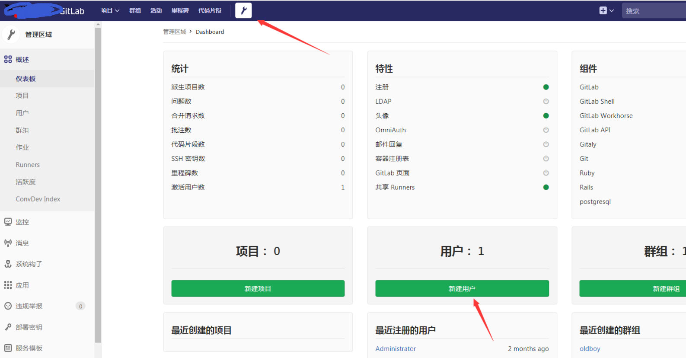Open 代码片段 in the top navigation
This screenshot has height=358, width=686.
(x=210, y=10)
